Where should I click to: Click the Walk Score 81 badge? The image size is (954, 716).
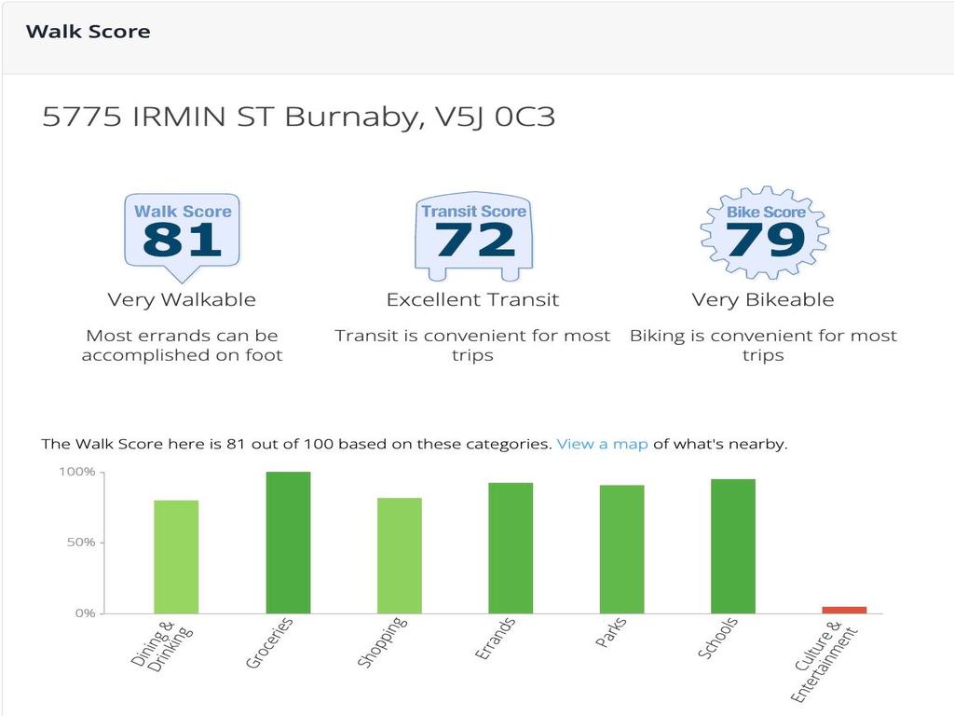(x=183, y=233)
